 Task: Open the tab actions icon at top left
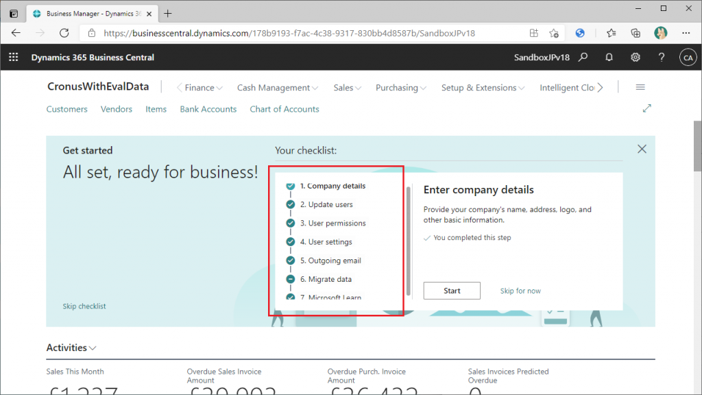coord(14,14)
